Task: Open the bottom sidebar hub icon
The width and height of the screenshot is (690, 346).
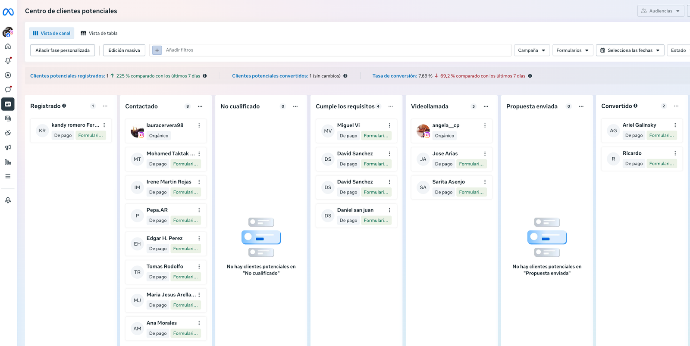Action: [x=8, y=200]
